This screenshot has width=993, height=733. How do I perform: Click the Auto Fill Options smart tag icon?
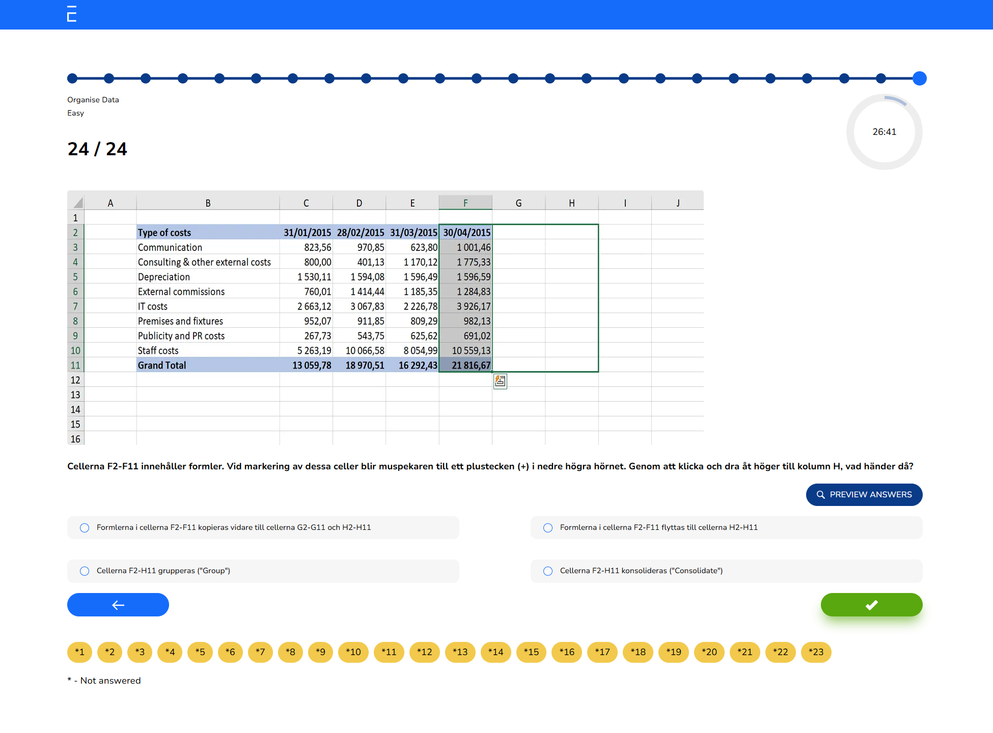tap(500, 381)
